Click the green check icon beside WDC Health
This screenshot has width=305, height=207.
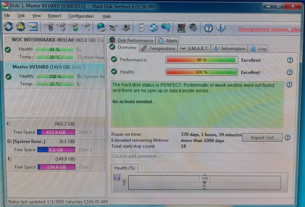[x=8, y=50]
